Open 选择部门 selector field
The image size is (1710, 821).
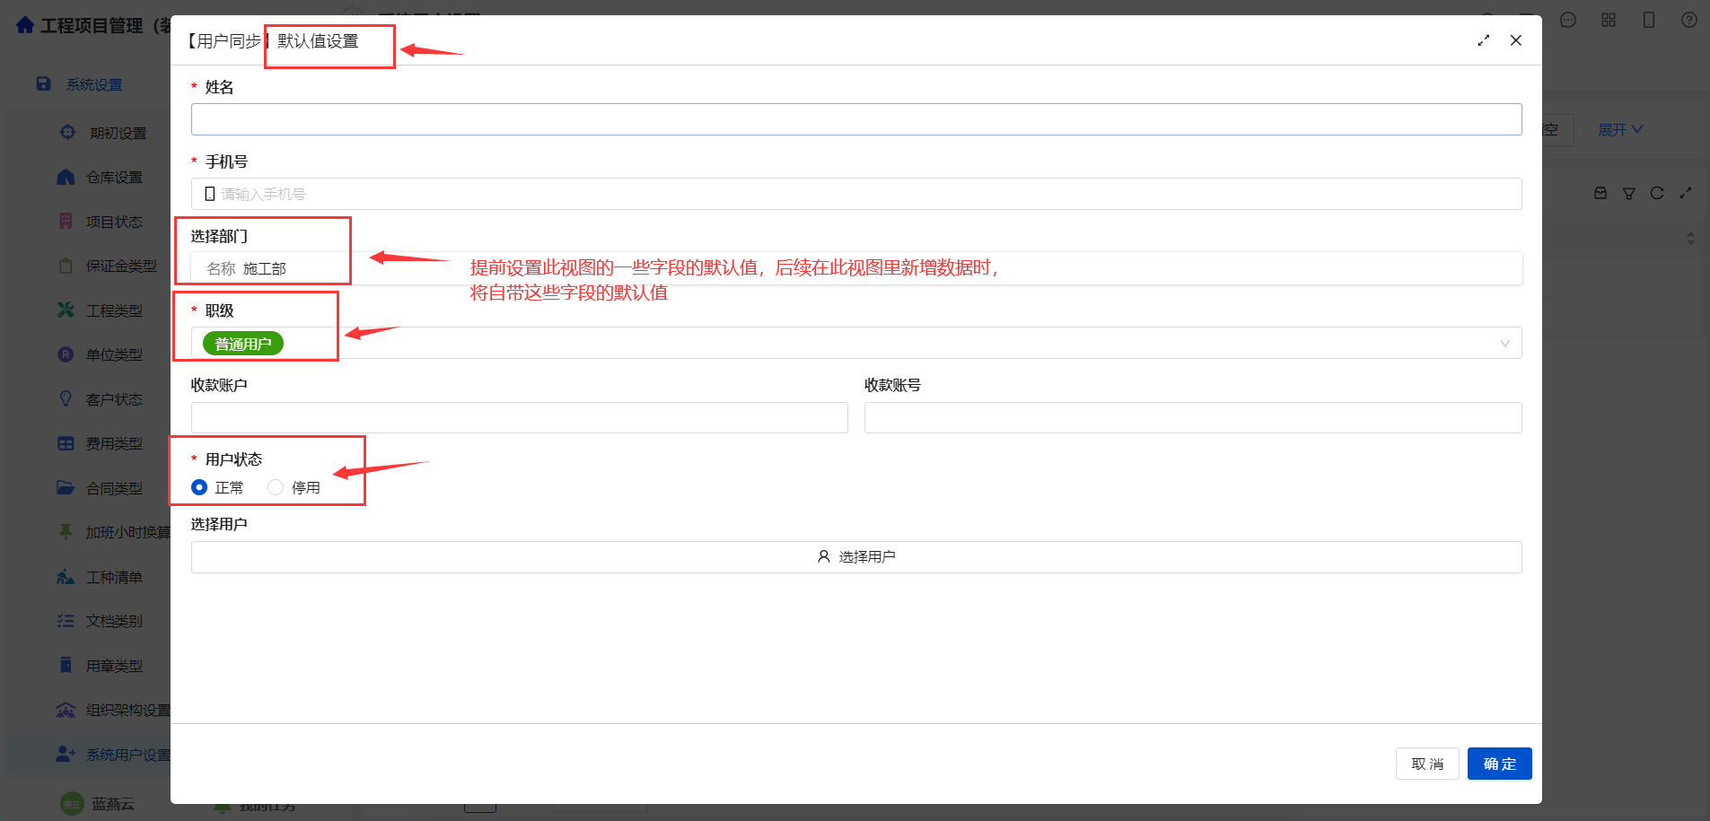coord(856,268)
